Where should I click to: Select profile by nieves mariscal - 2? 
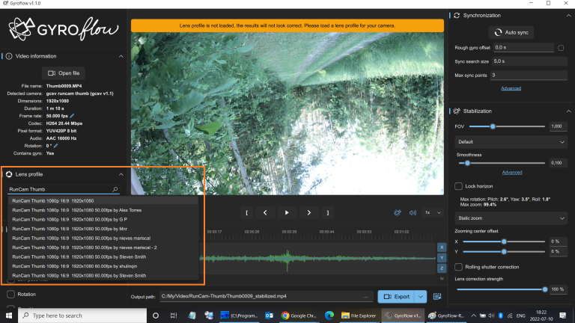103,247
